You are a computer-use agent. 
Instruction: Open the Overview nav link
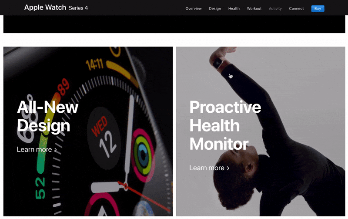pyautogui.click(x=193, y=9)
